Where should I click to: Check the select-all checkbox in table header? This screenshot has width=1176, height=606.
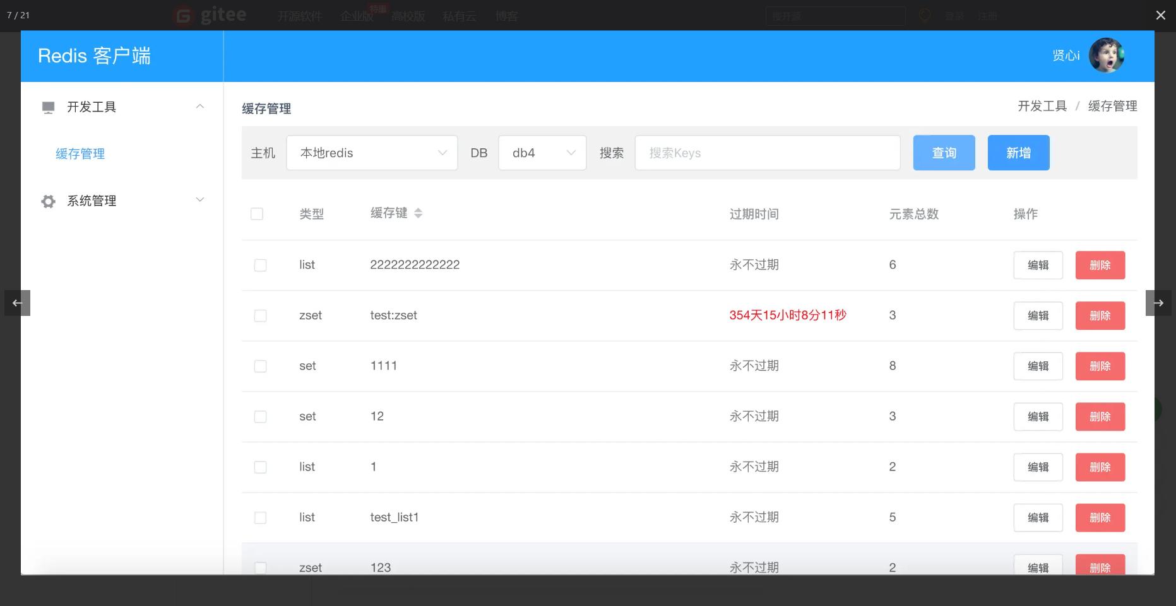tap(257, 214)
